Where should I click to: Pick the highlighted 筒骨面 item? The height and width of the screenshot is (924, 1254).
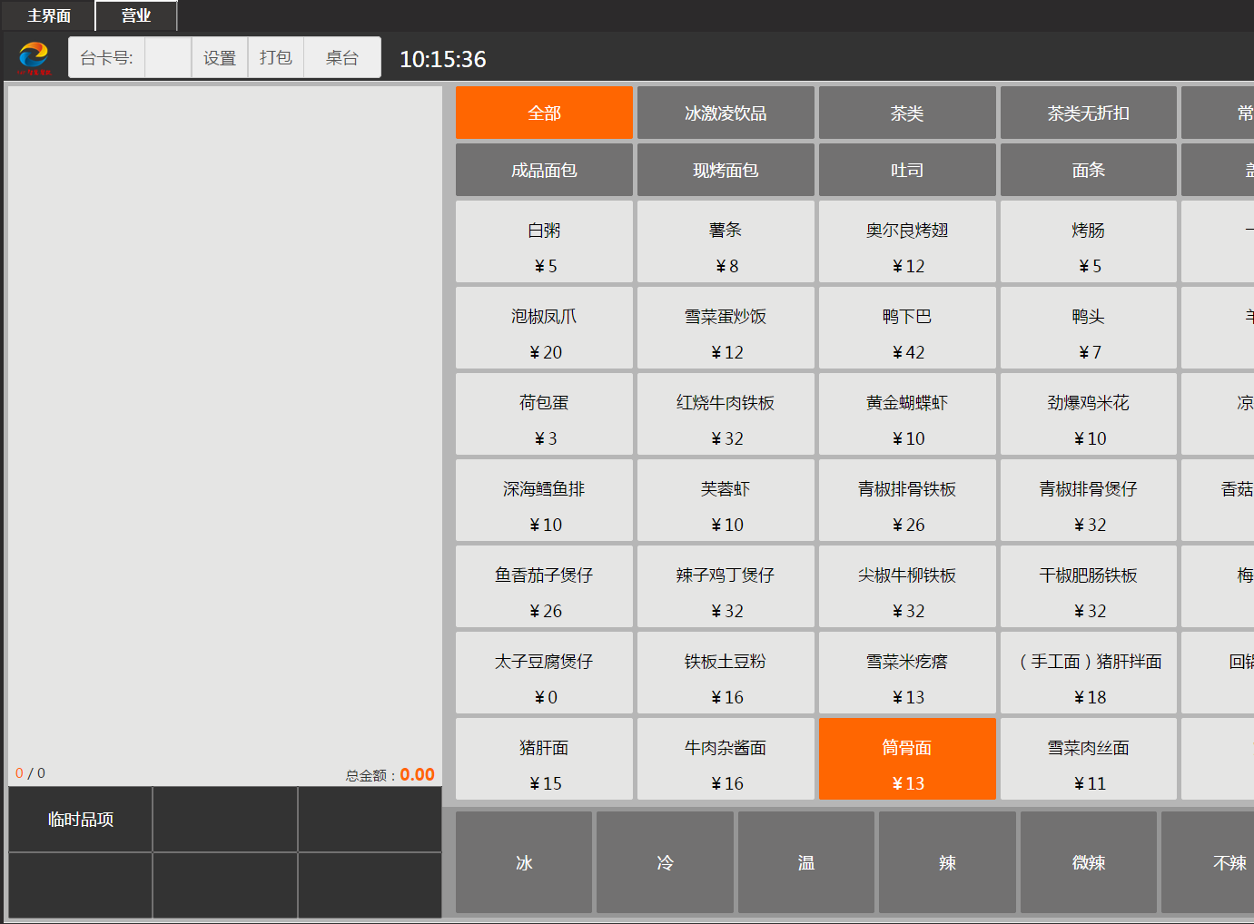[907, 759]
